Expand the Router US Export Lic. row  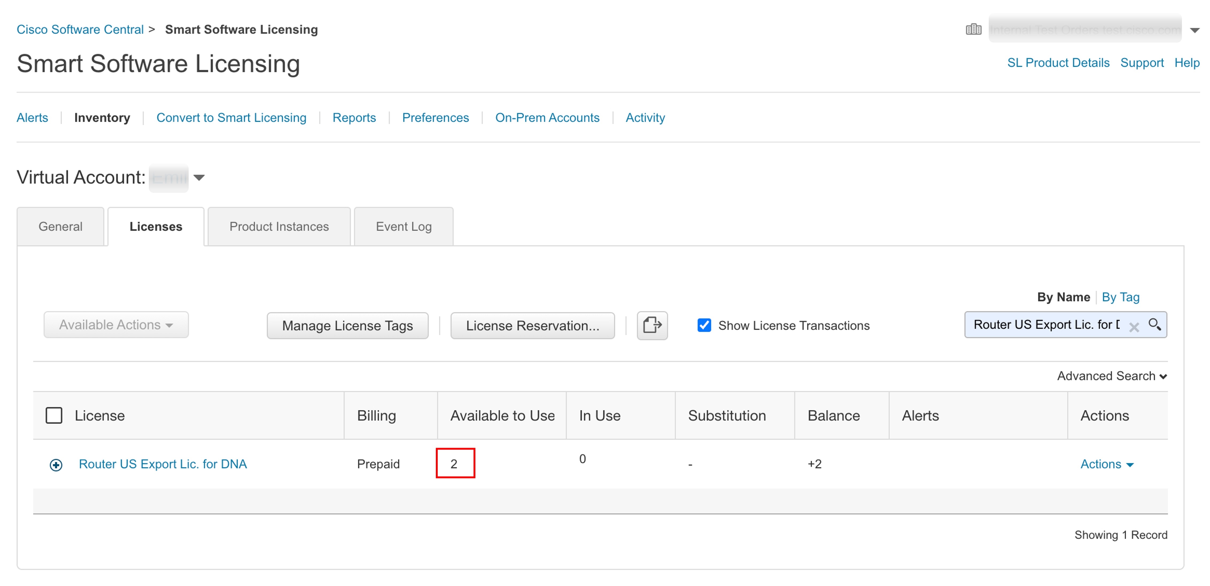[56, 465]
